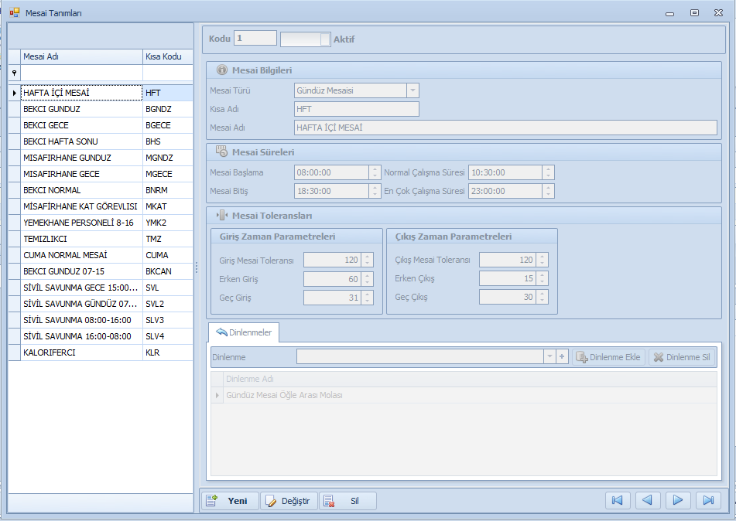The image size is (736, 521).
Task: Click the Değiştir button
Action: [289, 501]
